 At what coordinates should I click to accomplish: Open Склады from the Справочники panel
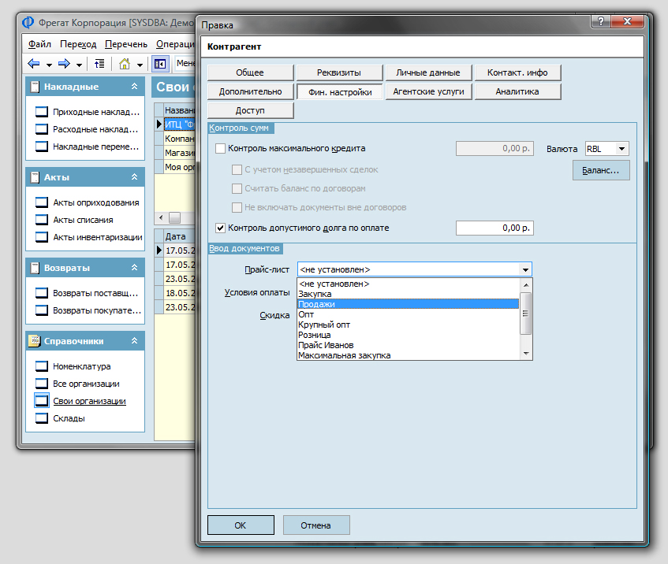(69, 418)
